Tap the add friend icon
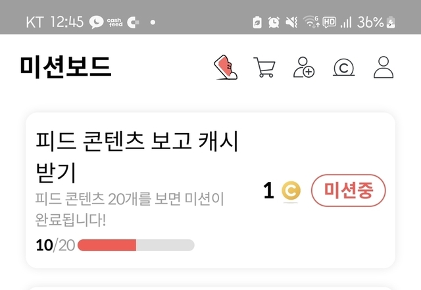421x290 pixels. coord(303,67)
